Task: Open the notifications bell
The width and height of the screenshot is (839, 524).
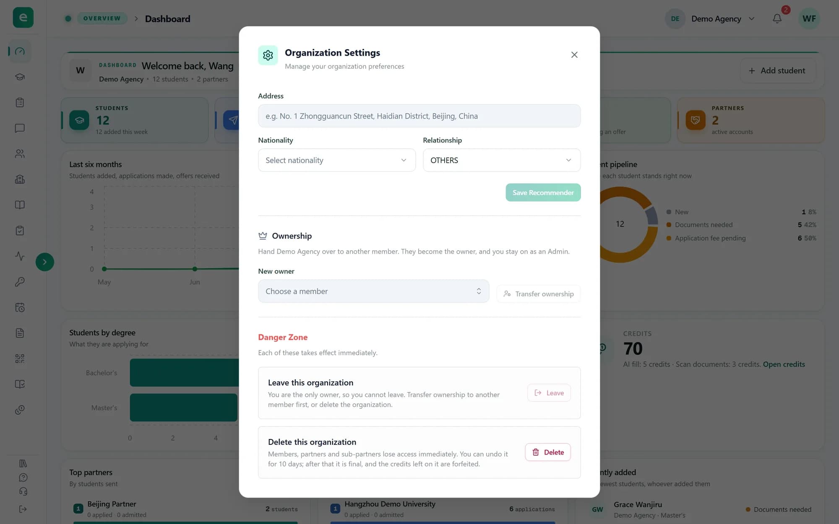Action: (x=777, y=18)
